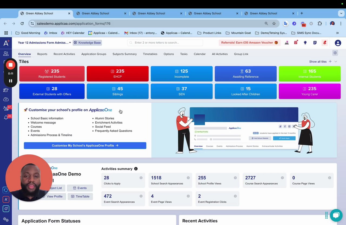
Task: Open sidebar users icon with 67 badge
Action: pos(6,108)
